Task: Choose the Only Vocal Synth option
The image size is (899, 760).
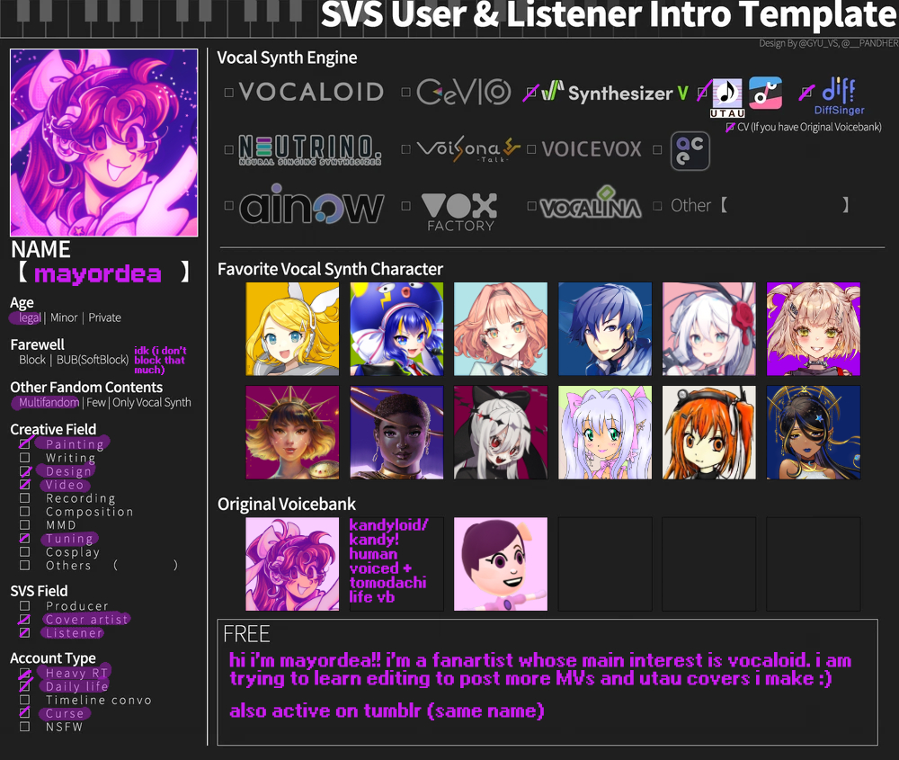Action: 151,403
